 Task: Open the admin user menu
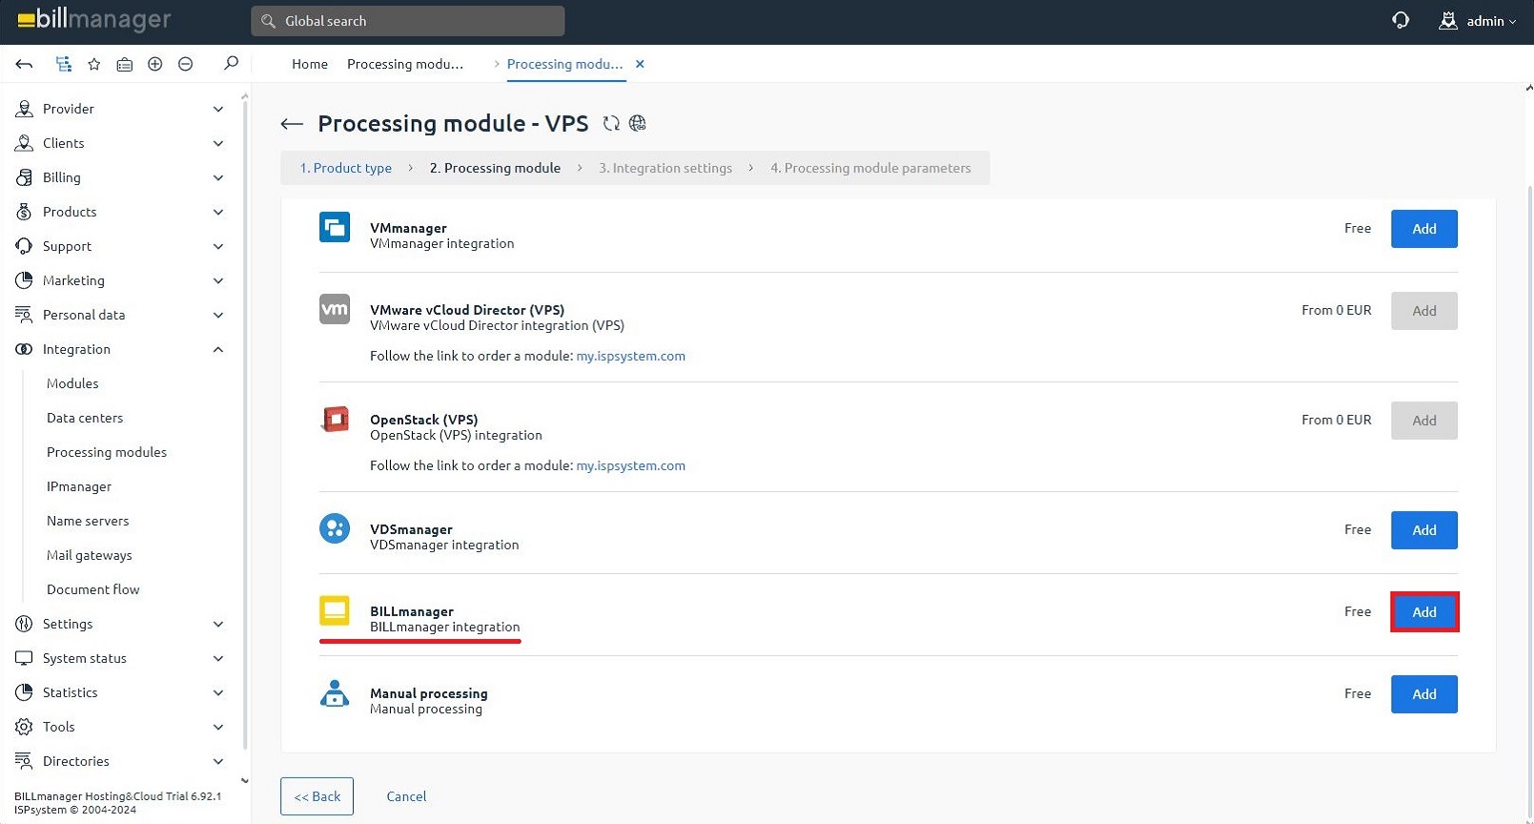point(1477,20)
